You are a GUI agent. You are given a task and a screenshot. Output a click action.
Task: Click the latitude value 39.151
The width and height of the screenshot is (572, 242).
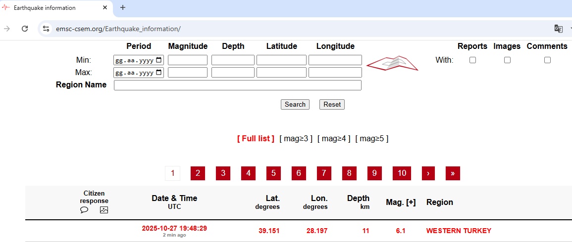[269, 231]
